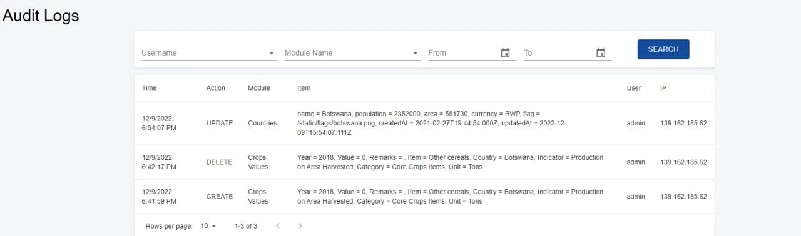Click IP address in the CREATE row
Screen dimensions: 801x236
tap(683, 196)
